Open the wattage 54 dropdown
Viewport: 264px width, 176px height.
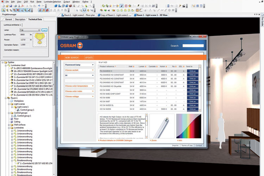point(79,75)
